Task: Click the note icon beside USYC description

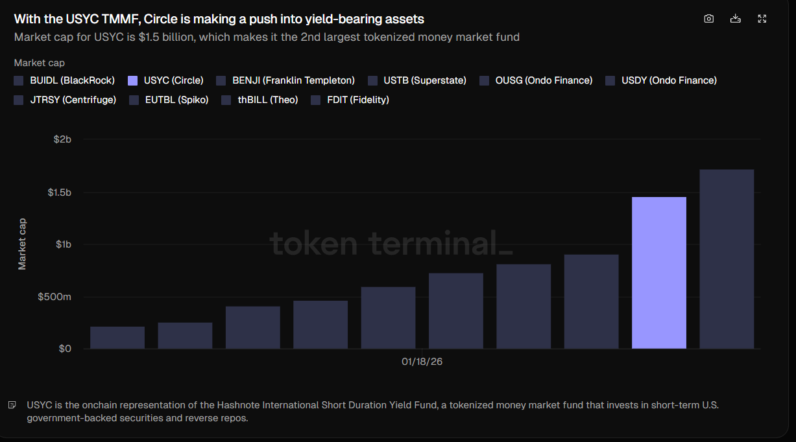Action: pos(12,405)
